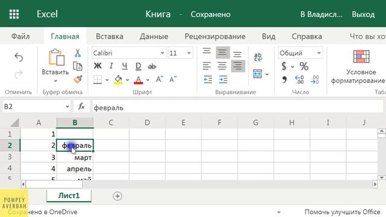Image resolution: width=386 pixels, height=217 pixels.
Task: Decrease font size icon
Action: [173, 79]
